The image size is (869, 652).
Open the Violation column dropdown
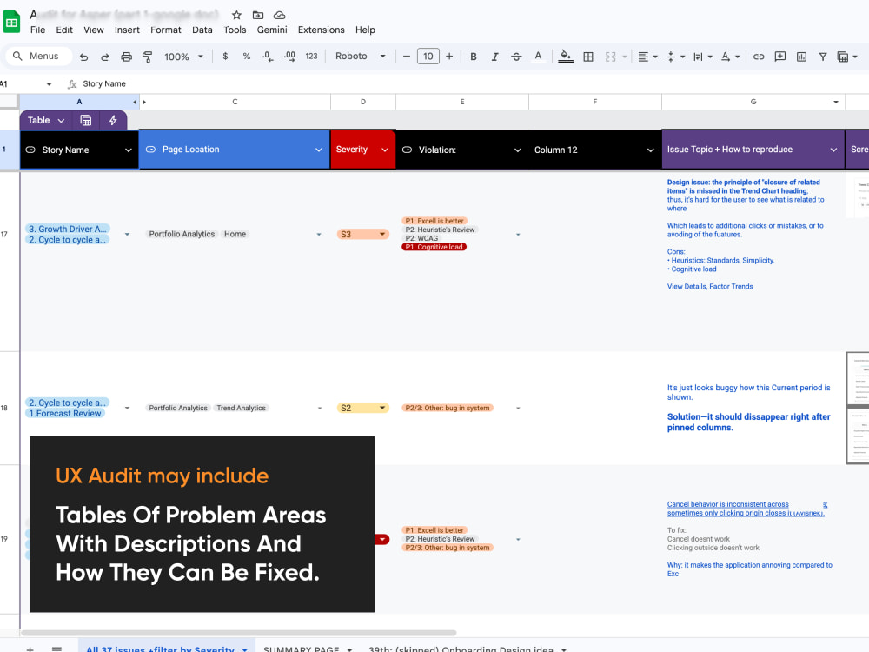(x=518, y=150)
